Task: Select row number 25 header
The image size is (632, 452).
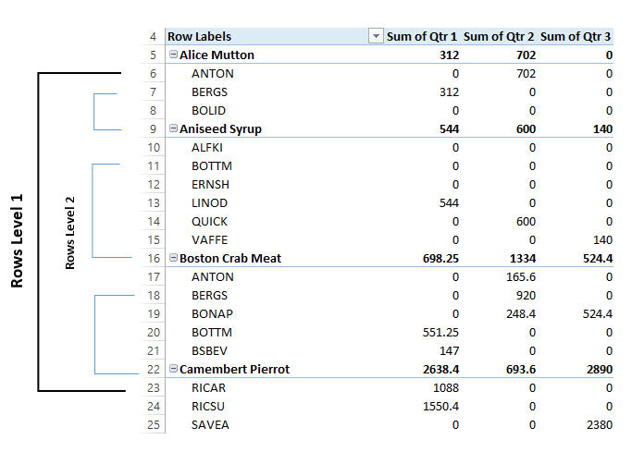Action: coord(152,425)
